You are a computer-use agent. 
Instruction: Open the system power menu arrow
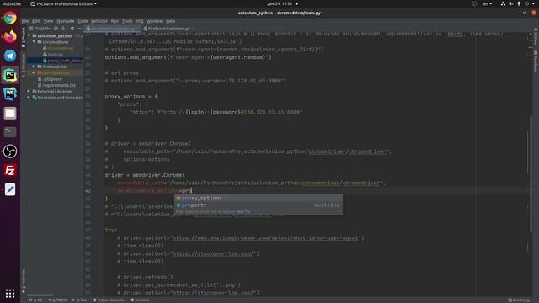(533, 3)
